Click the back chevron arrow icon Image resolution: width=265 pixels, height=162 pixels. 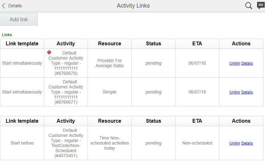pos(3,6)
